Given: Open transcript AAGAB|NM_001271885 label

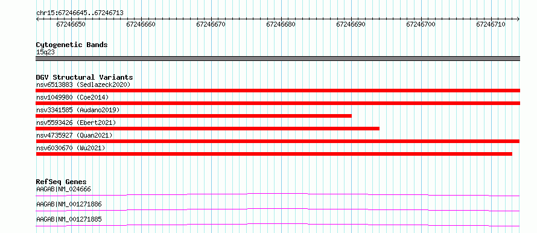Looking at the screenshot, I should tap(69, 219).
